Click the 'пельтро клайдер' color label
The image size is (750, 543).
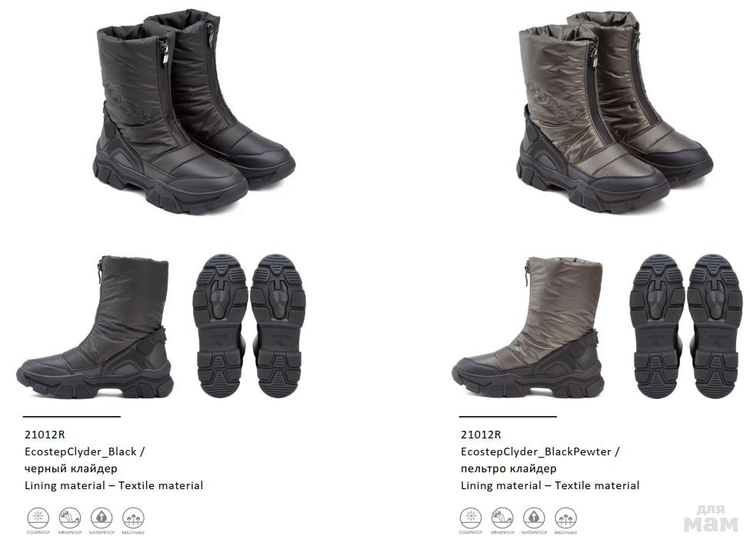click(x=508, y=468)
